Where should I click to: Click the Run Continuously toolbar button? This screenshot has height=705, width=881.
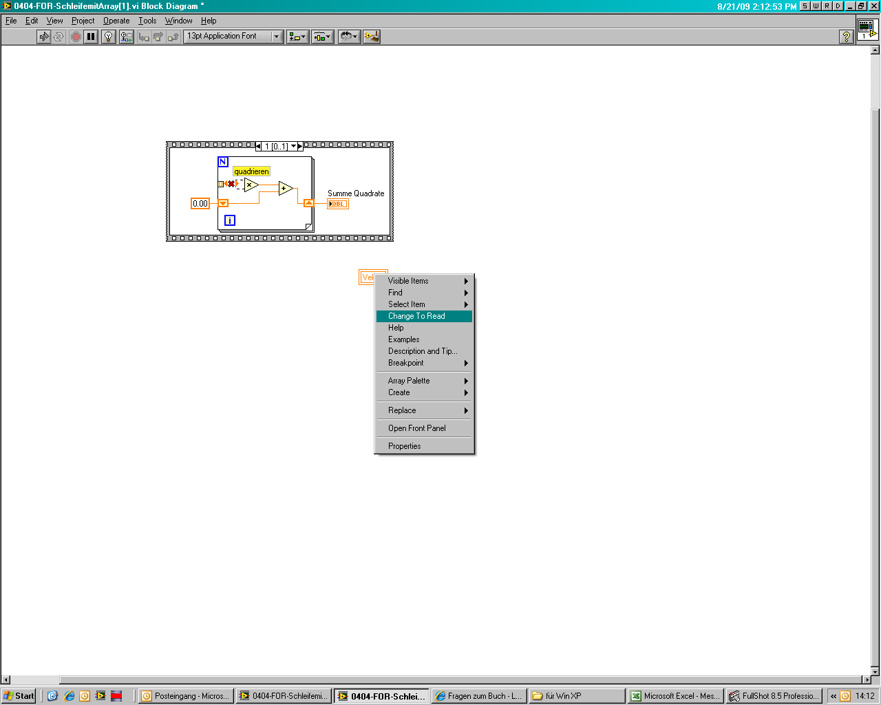[59, 36]
